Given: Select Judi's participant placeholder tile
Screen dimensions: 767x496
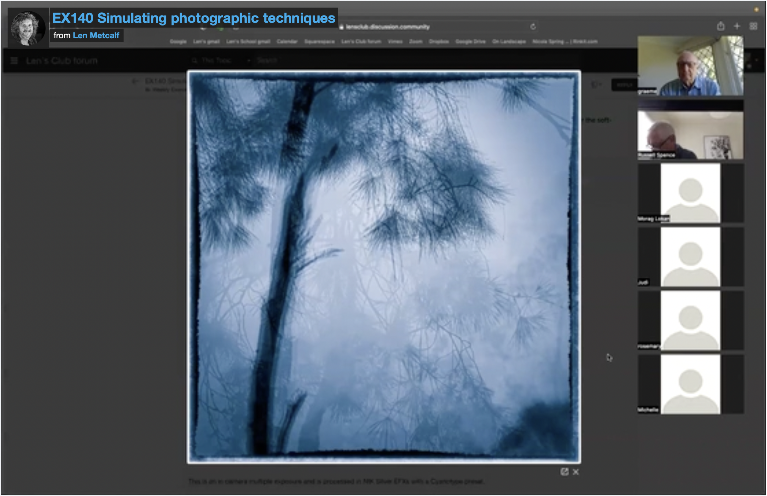Looking at the screenshot, I should click(690, 257).
